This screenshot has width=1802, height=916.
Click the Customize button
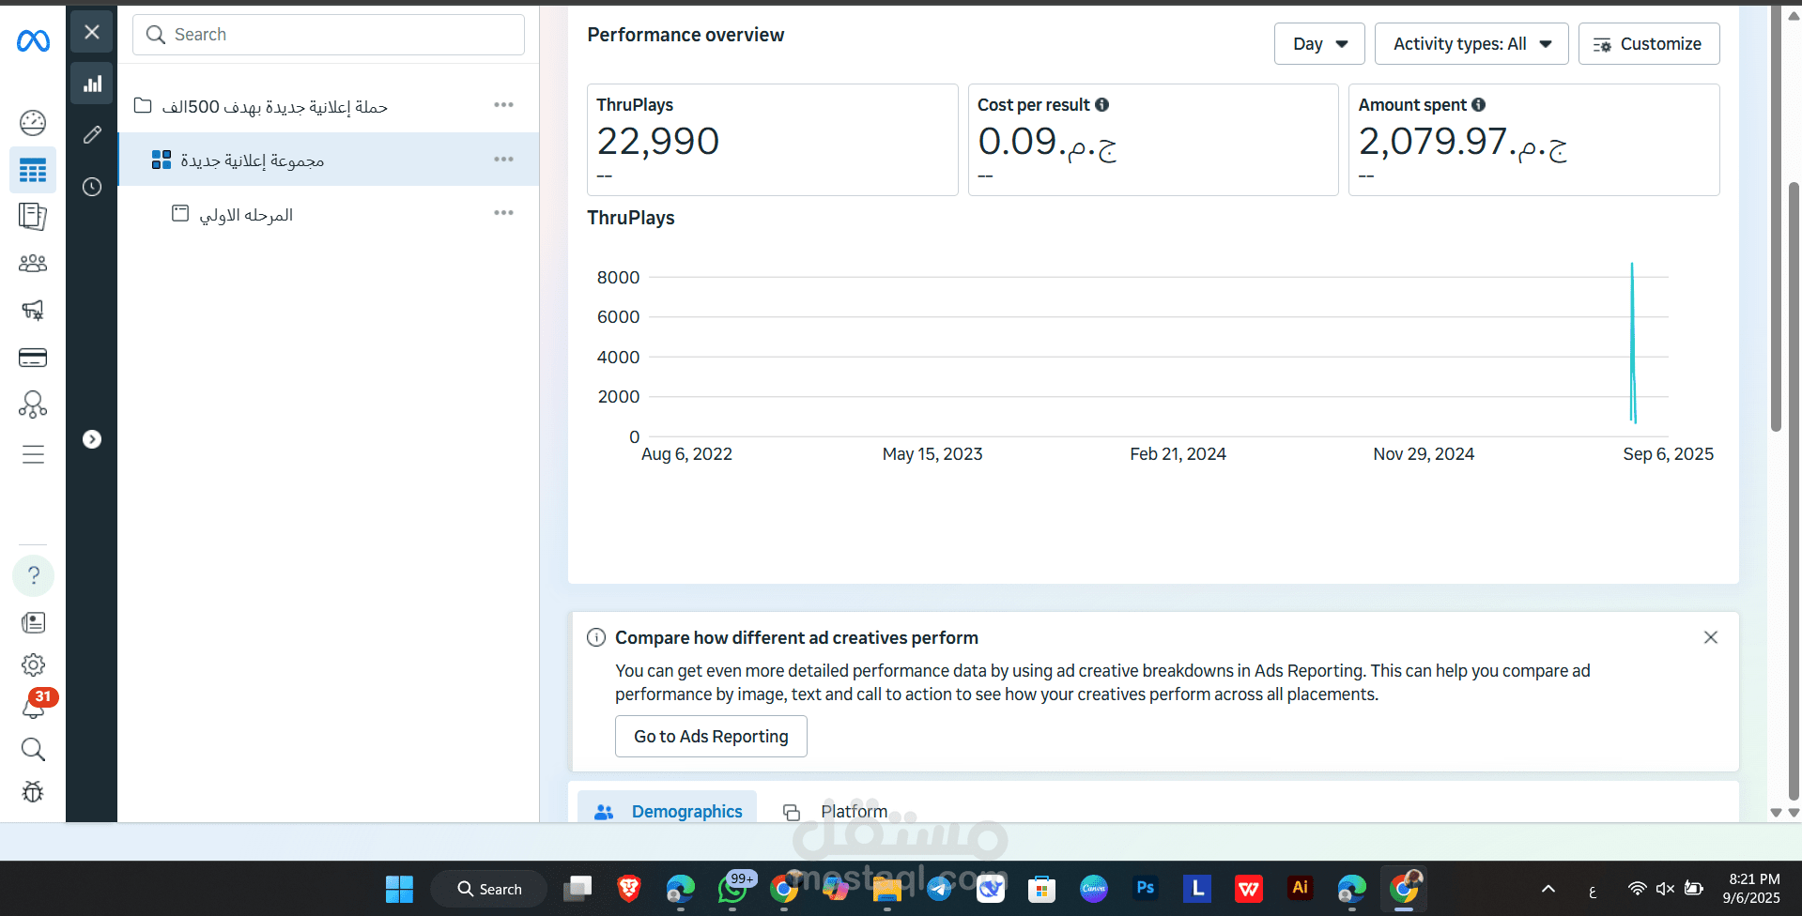click(x=1648, y=44)
